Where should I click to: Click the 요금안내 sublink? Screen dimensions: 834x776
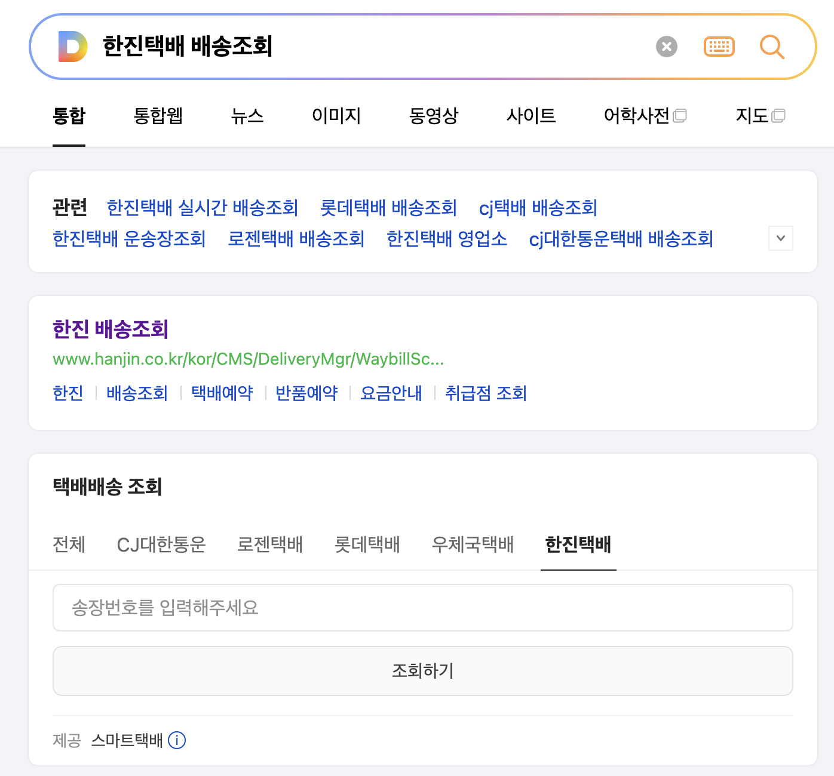391,393
